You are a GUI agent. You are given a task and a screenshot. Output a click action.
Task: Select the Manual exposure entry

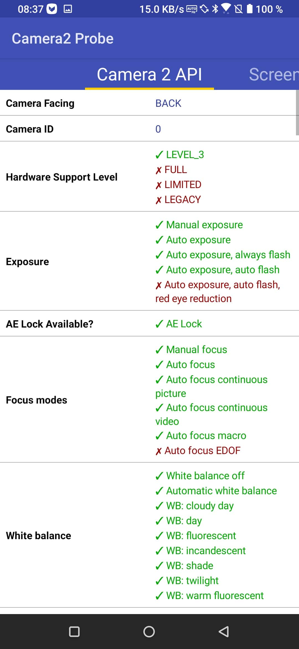click(x=199, y=225)
